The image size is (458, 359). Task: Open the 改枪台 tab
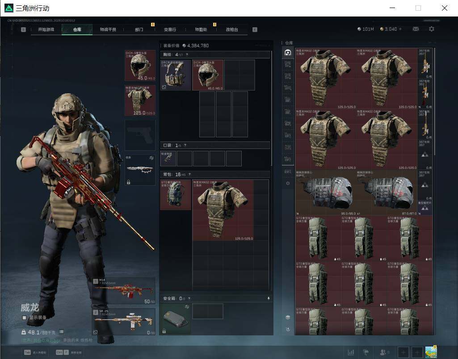pyautogui.click(x=232, y=29)
